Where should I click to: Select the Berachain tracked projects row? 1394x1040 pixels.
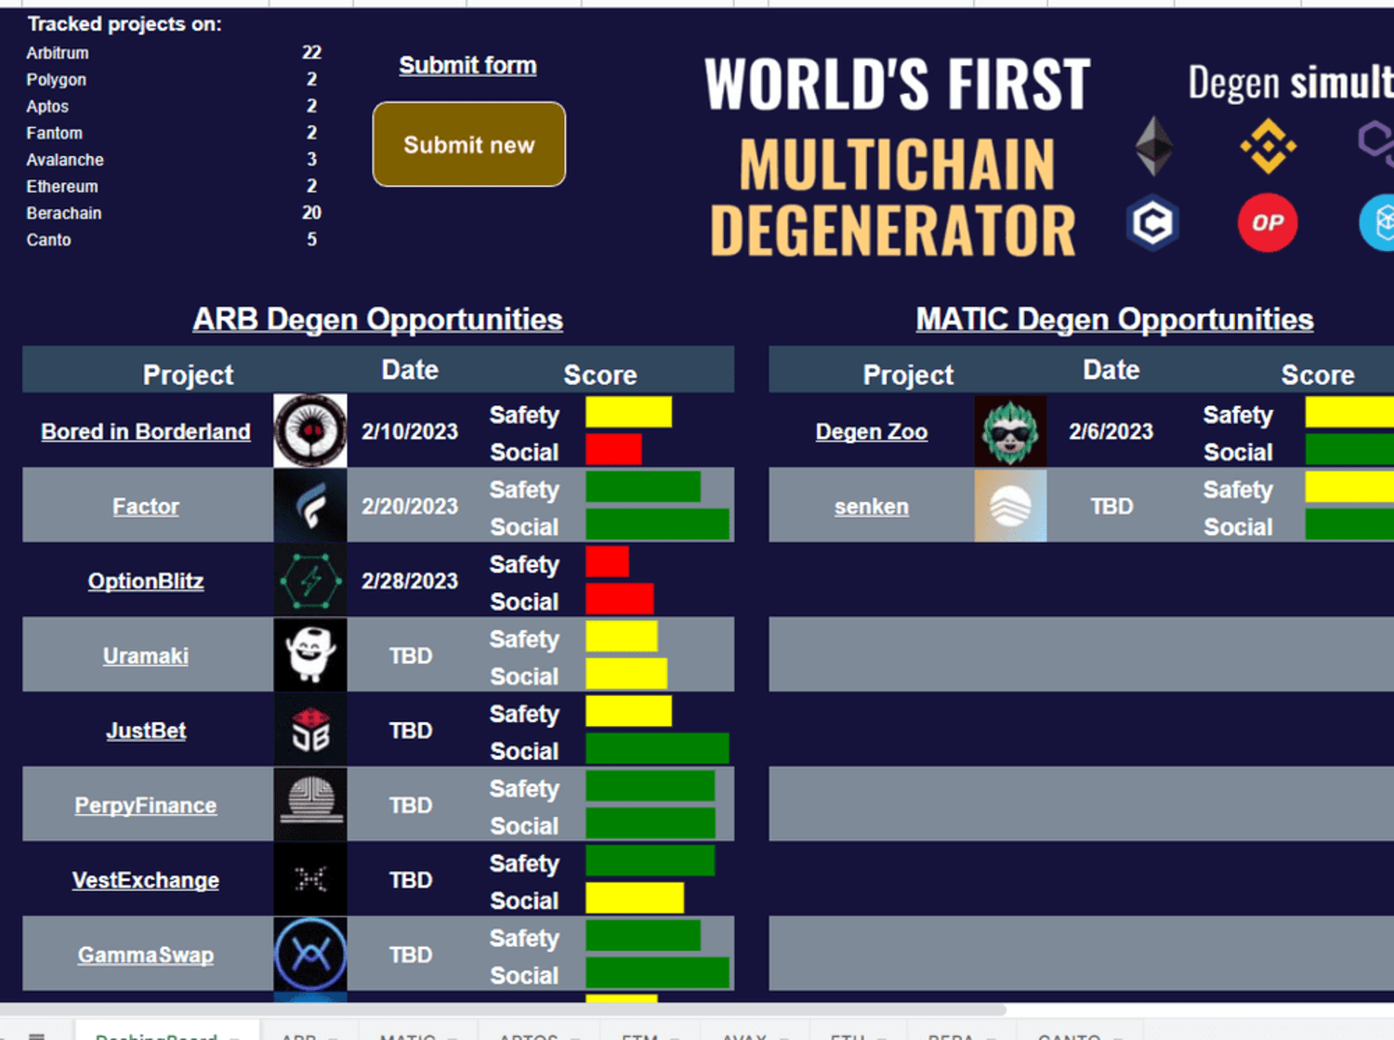click(x=174, y=213)
